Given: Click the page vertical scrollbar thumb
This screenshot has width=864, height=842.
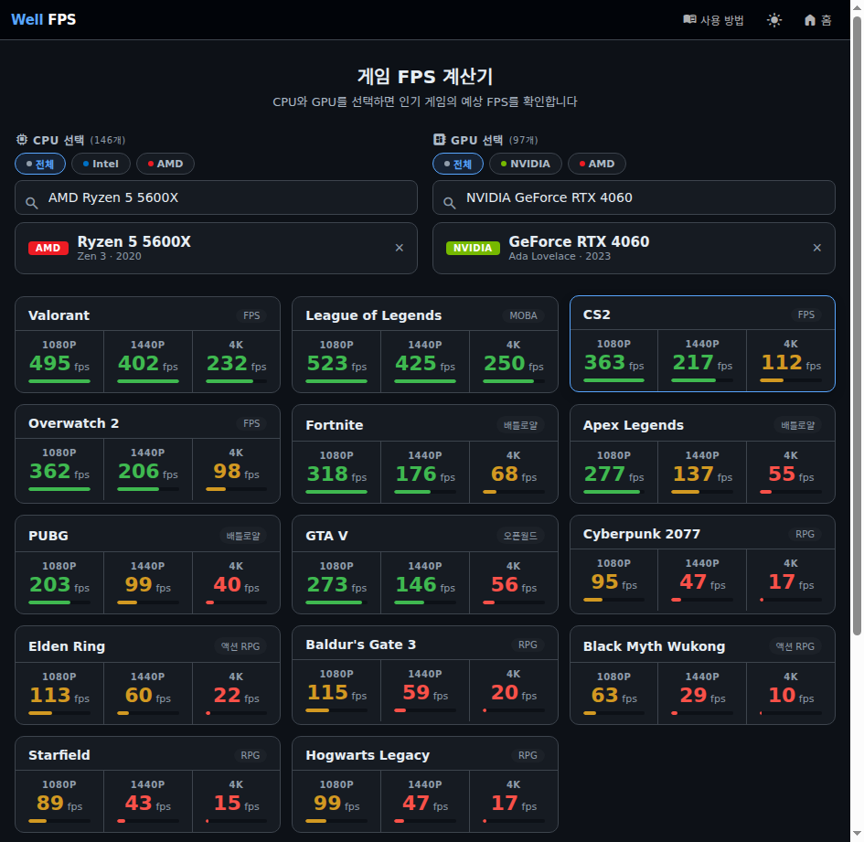Looking at the screenshot, I should click(857, 325).
